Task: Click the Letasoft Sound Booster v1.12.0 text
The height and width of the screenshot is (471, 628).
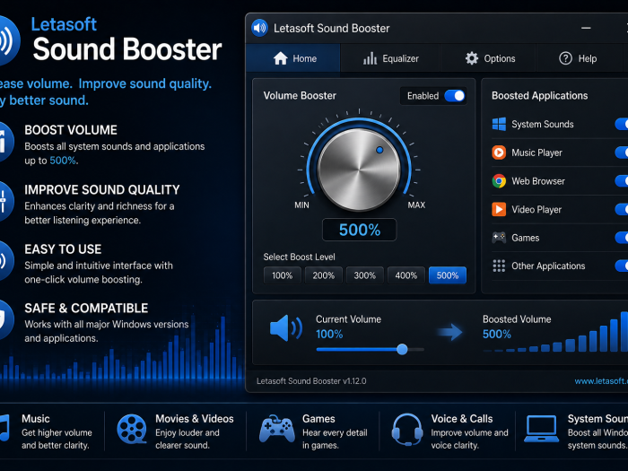Action: (x=311, y=381)
